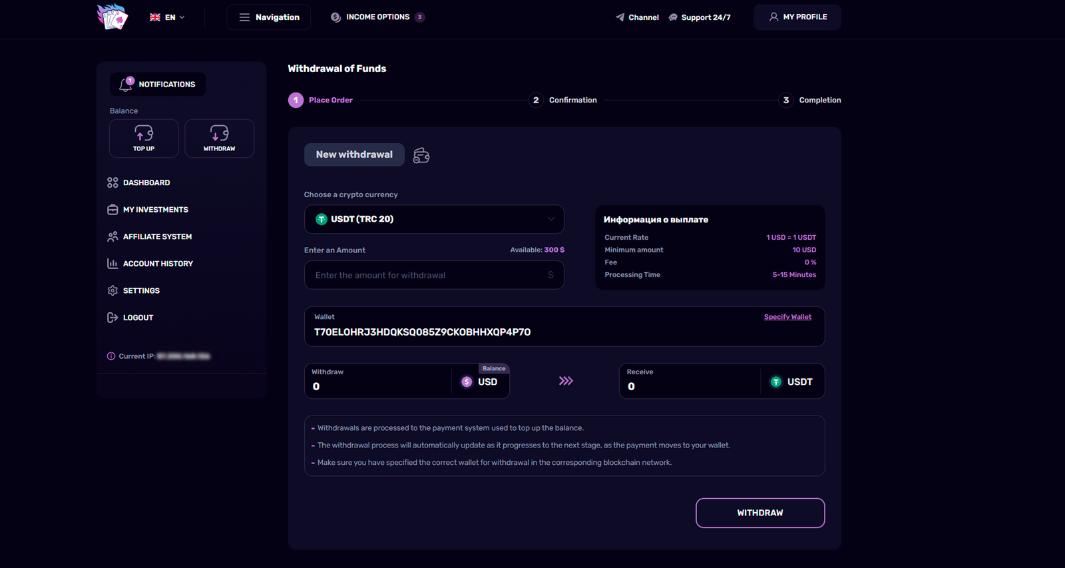
Task: Open the USDT (TRC 20) currency dropdown
Action: [x=434, y=219]
